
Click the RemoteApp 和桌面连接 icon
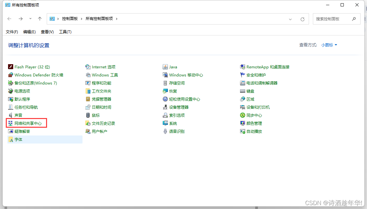(x=243, y=67)
